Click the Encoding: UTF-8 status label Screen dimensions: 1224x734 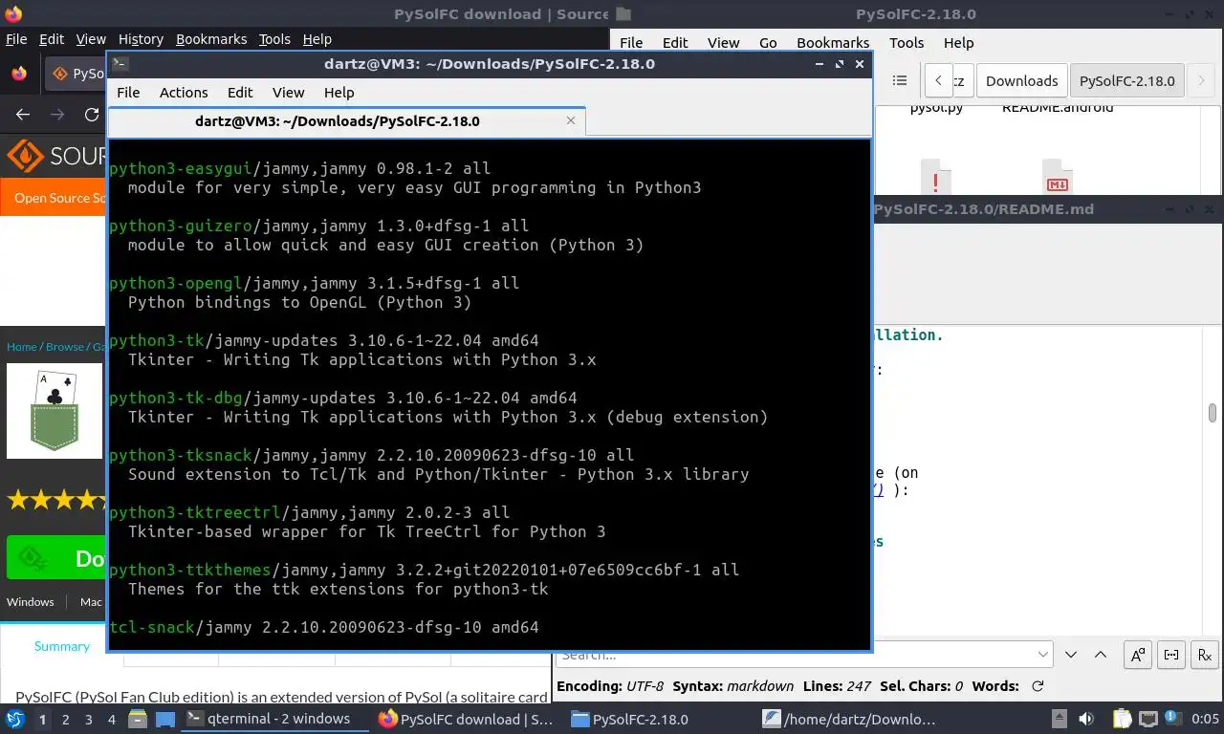610,686
